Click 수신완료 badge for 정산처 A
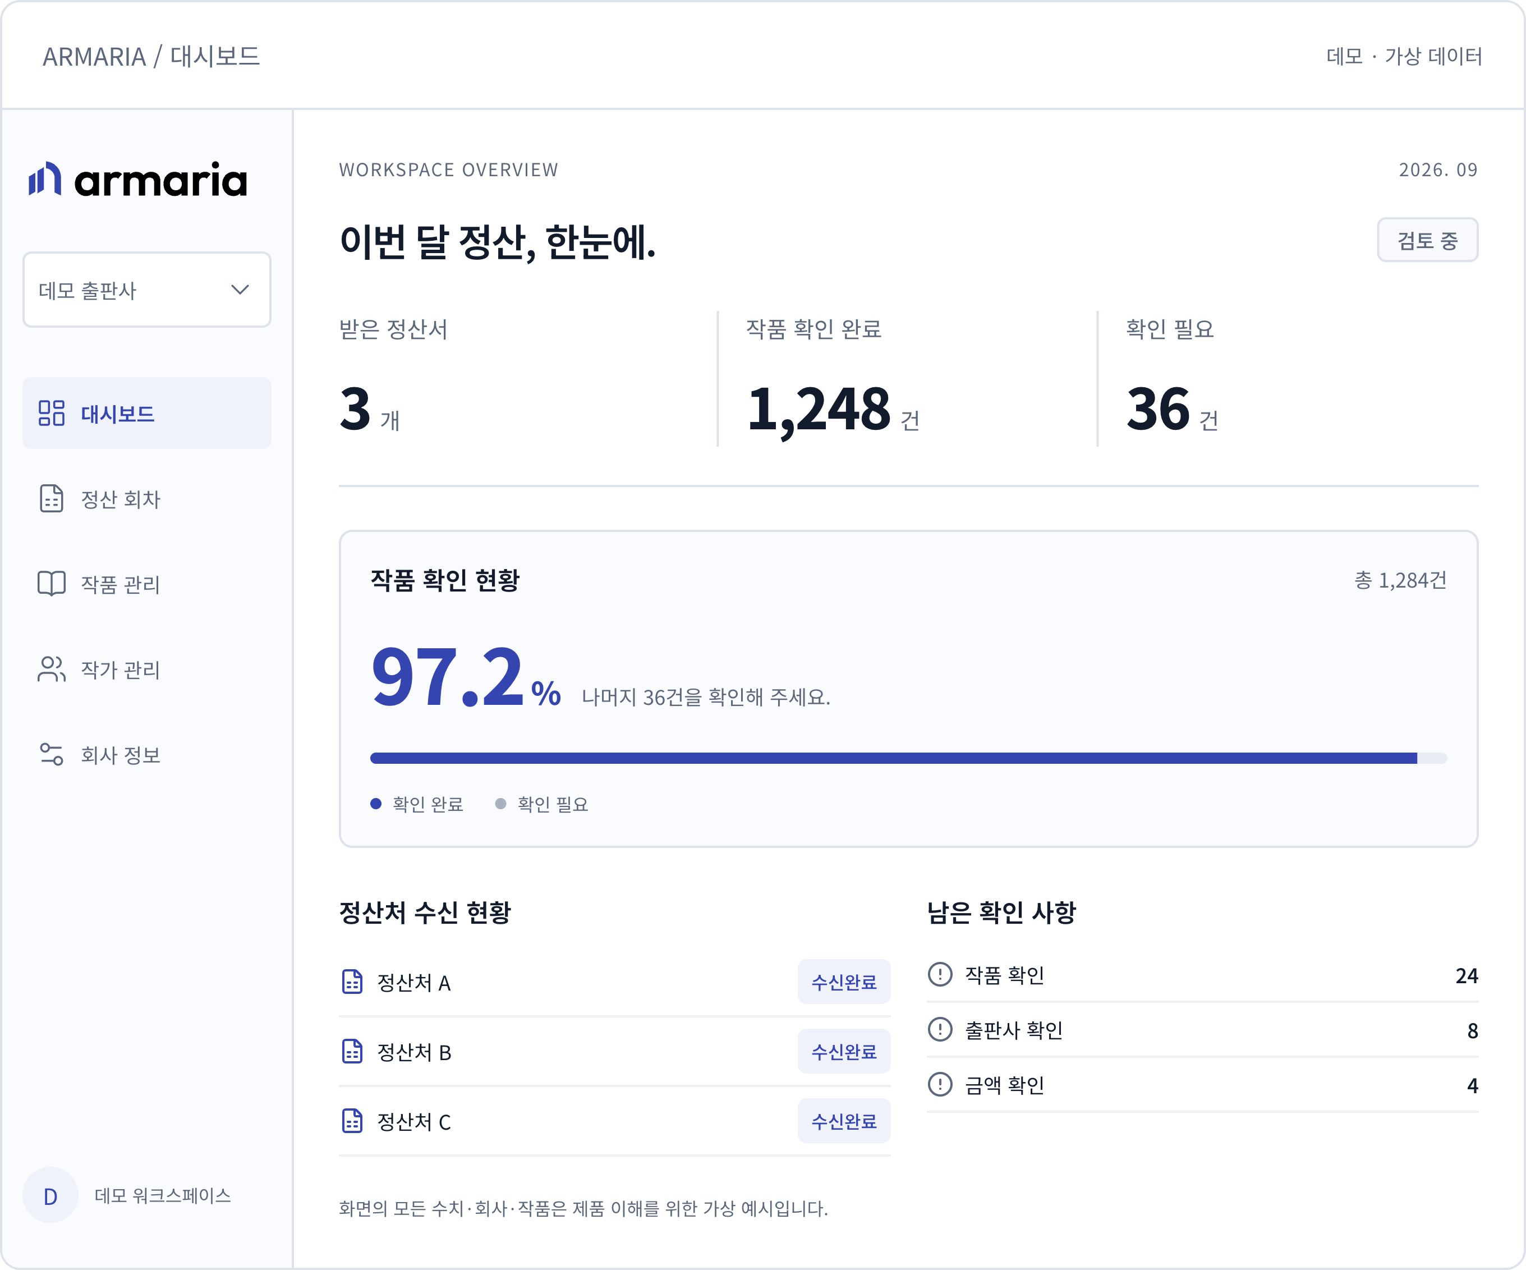1526x1270 pixels. tap(844, 982)
